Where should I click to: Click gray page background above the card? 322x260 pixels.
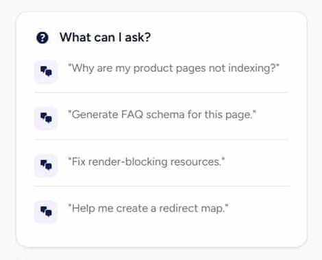(x=161, y=5)
